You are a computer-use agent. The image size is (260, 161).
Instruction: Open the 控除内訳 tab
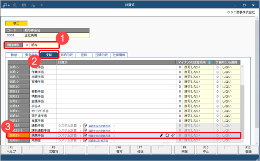click(102, 55)
